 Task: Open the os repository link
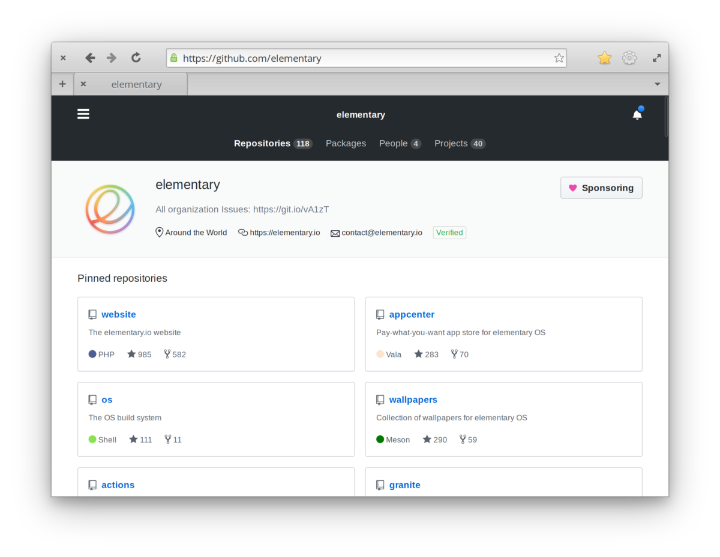[107, 399]
